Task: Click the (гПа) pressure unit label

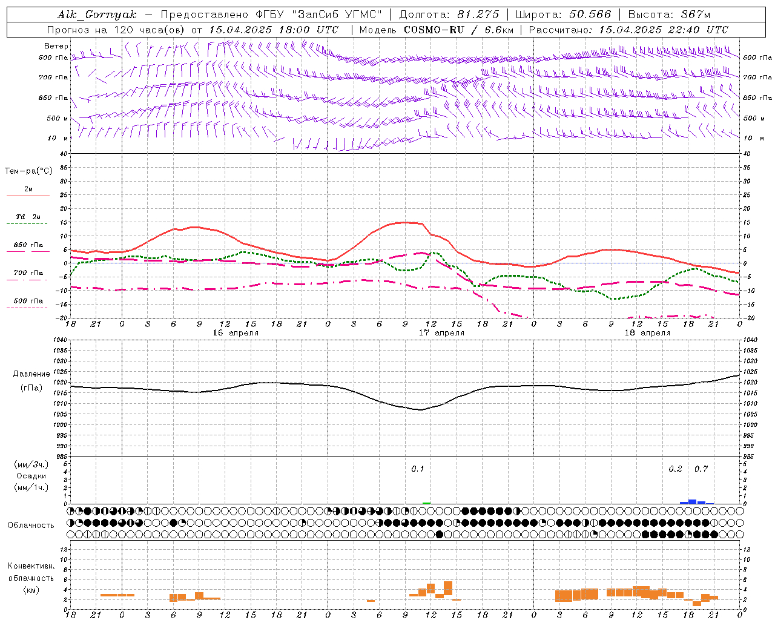Action: 31,387
